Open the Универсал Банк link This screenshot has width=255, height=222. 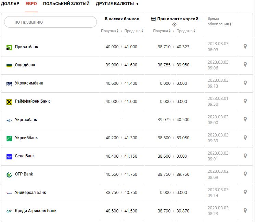(30, 193)
